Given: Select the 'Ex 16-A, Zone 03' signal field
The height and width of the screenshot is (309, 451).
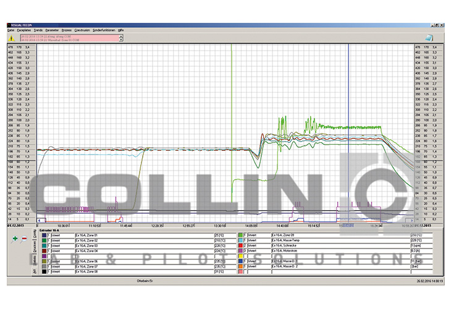Looking at the screenshot, I should (144, 246).
